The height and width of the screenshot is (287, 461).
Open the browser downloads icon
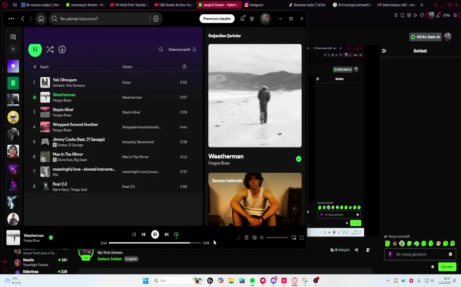438,15
